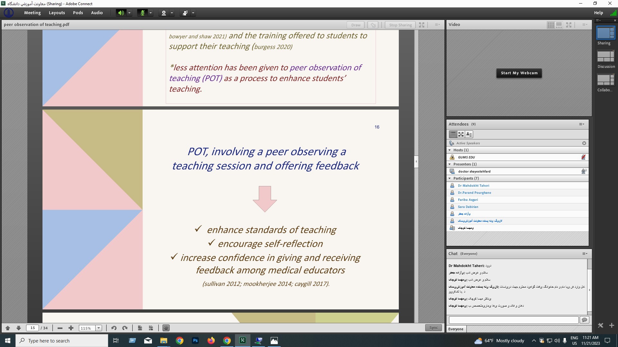
Task: Toggle the hand pan tool
Action: 166,328
